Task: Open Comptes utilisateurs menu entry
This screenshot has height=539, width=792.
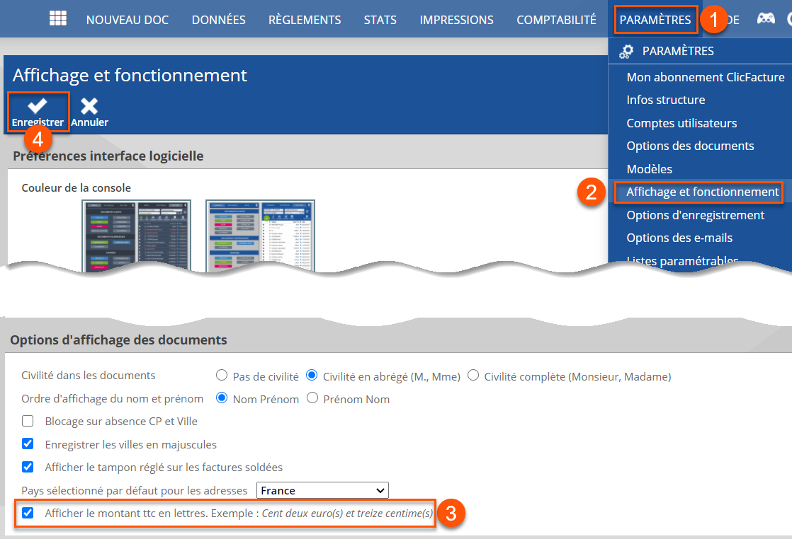Action: [681, 123]
